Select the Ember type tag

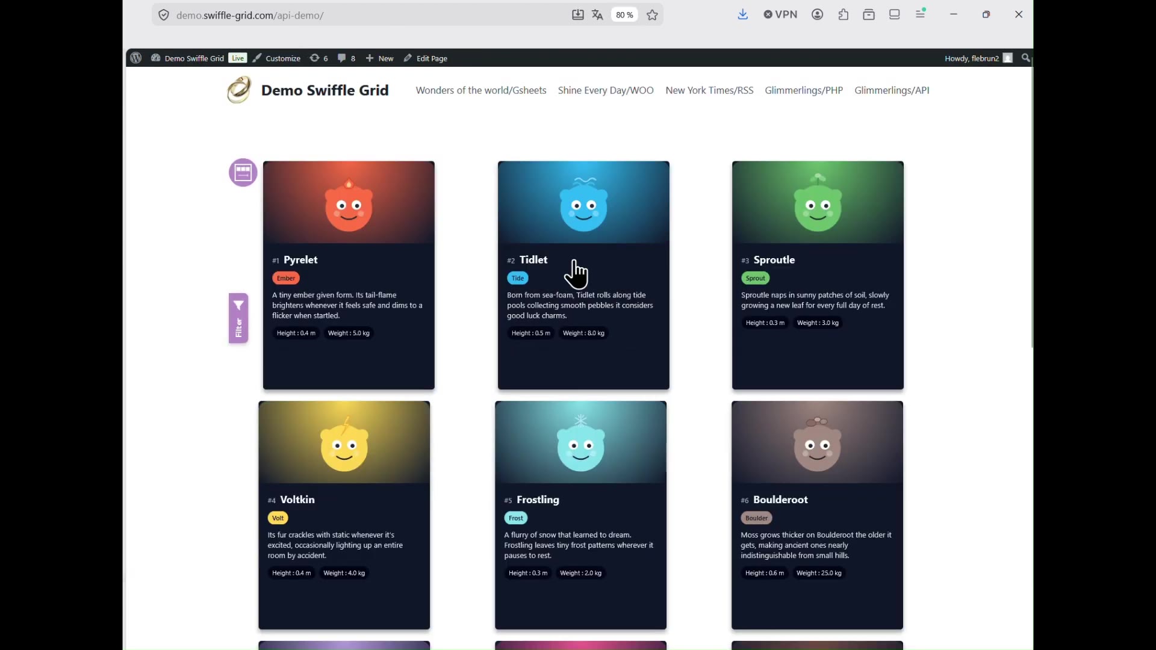coord(286,278)
